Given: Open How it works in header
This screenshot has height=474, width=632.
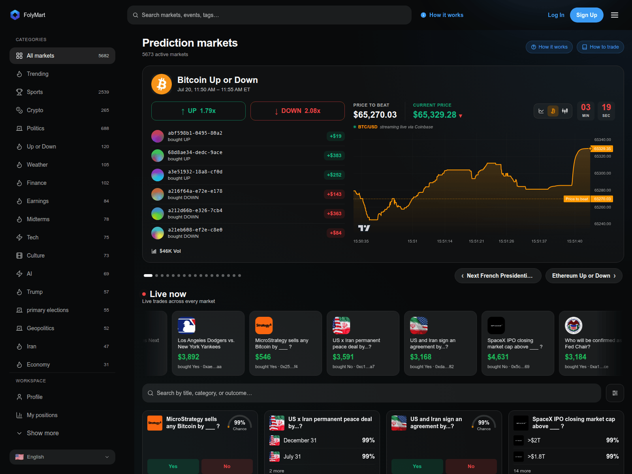Looking at the screenshot, I should pyautogui.click(x=442, y=15).
